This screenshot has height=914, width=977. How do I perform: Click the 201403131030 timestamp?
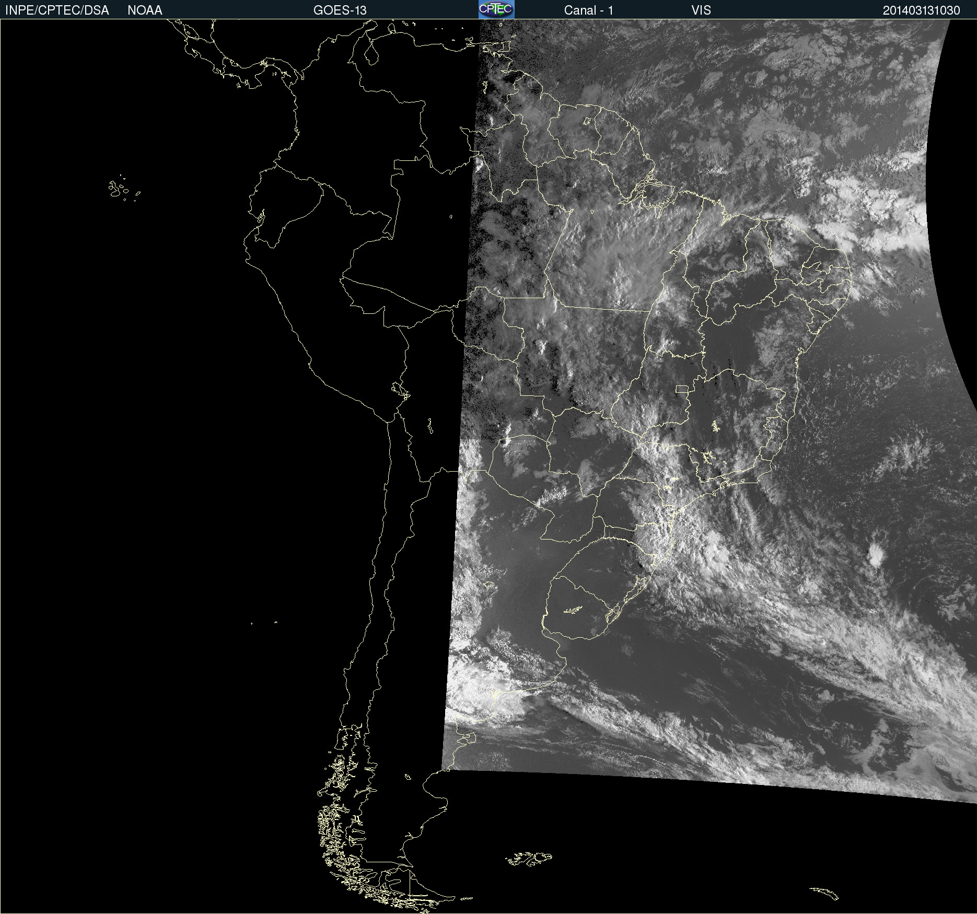click(x=922, y=10)
